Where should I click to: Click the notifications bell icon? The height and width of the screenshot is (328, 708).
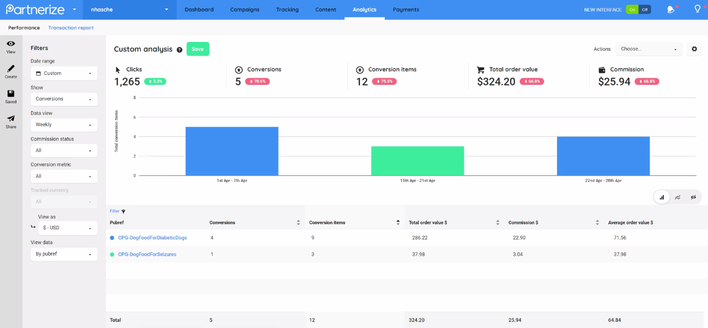point(671,9)
